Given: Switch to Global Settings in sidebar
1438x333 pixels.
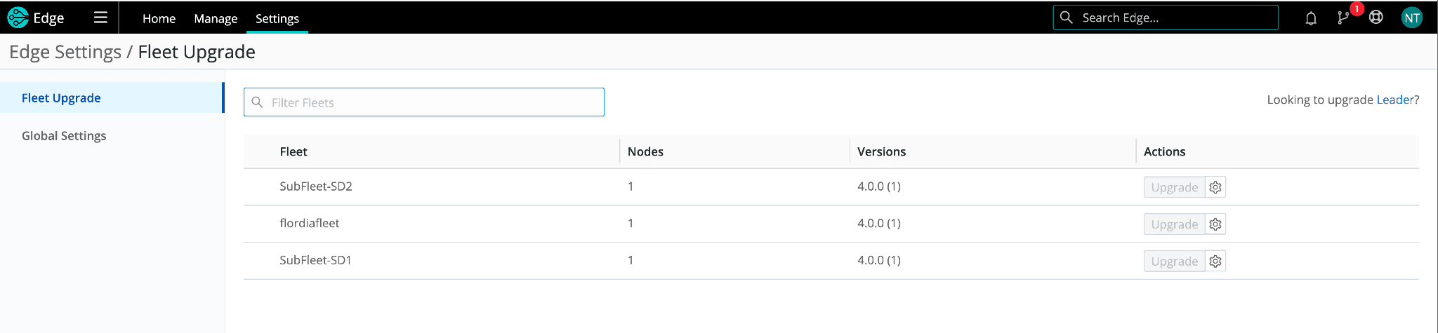Looking at the screenshot, I should 64,136.
